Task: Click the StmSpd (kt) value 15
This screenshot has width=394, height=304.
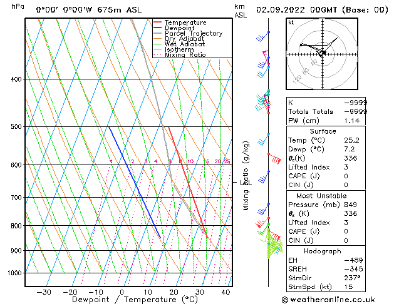Action: pos(348,287)
